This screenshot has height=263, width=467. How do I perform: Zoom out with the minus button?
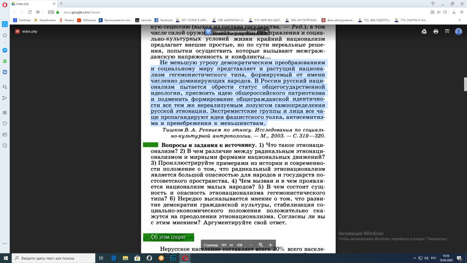click(x=251, y=245)
